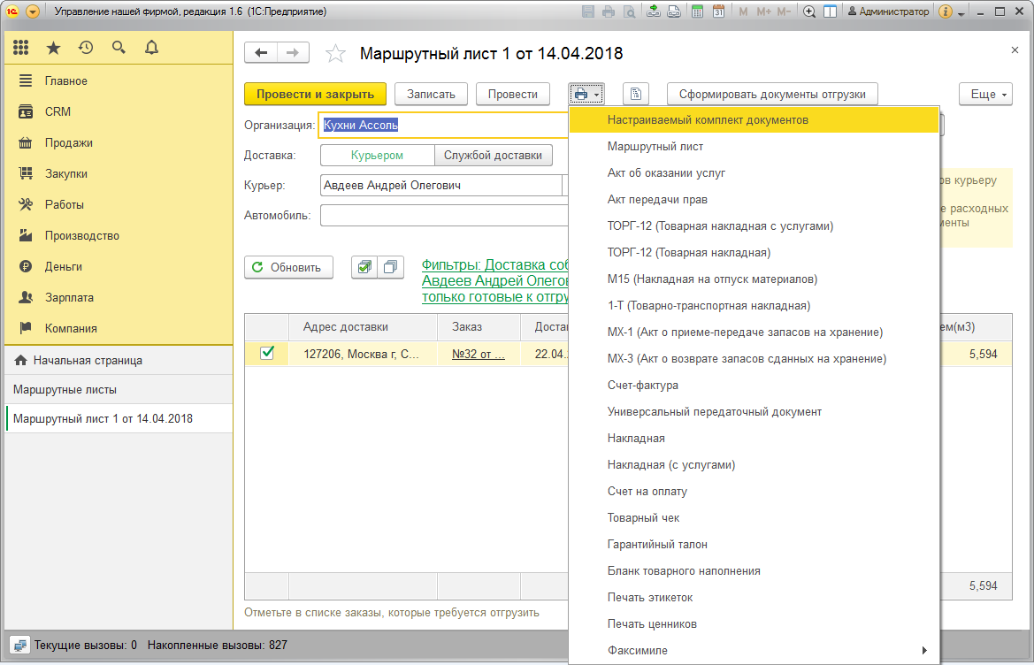Go back with the left arrow
Image resolution: width=1034 pixels, height=665 pixels.
coord(261,53)
